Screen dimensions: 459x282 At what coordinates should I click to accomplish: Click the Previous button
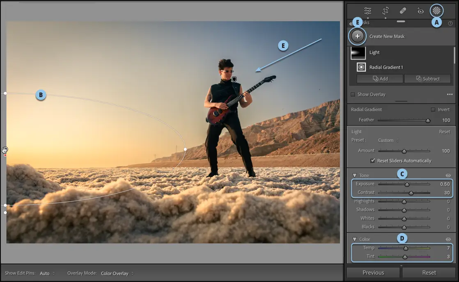pos(373,273)
